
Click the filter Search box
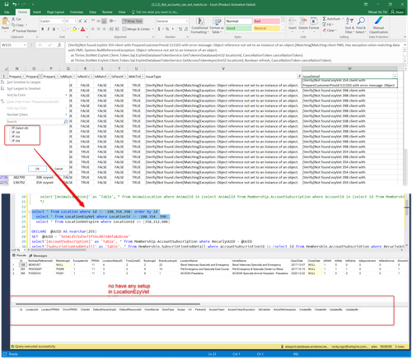pos(37,121)
